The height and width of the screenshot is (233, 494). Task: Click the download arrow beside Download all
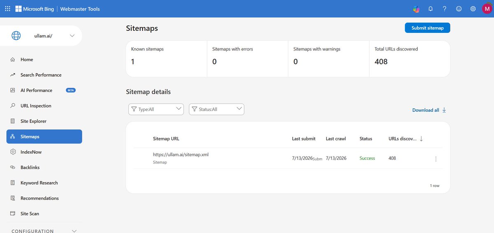(444, 110)
